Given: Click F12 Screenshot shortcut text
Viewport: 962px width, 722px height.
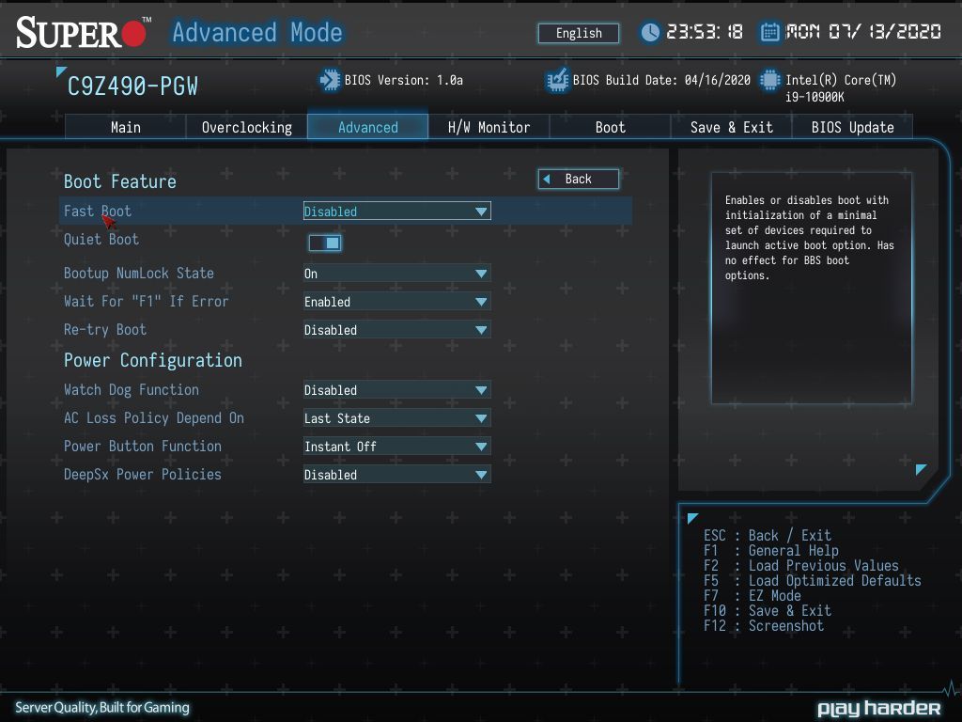Looking at the screenshot, I should (x=763, y=625).
